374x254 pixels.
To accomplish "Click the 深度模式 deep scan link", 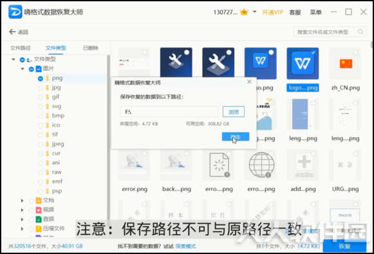I will [185, 246].
